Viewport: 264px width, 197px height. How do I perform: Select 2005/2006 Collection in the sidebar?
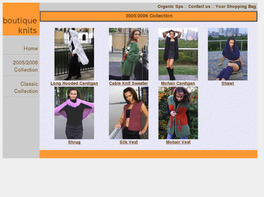[x=25, y=66]
